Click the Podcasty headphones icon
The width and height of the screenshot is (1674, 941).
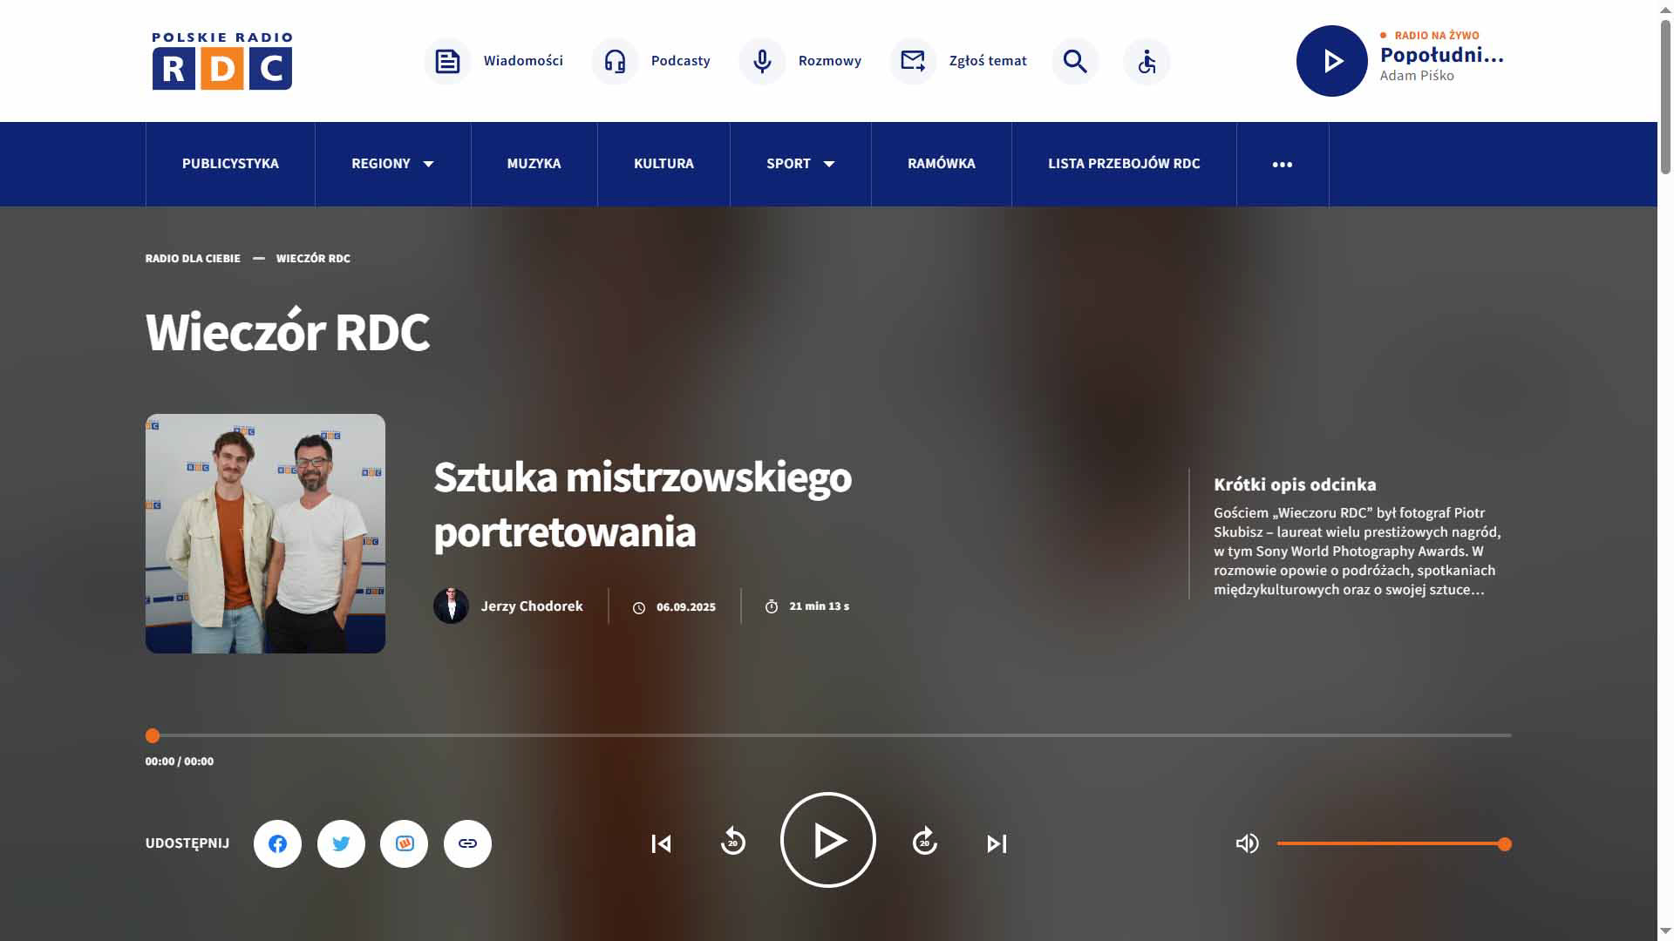point(614,61)
